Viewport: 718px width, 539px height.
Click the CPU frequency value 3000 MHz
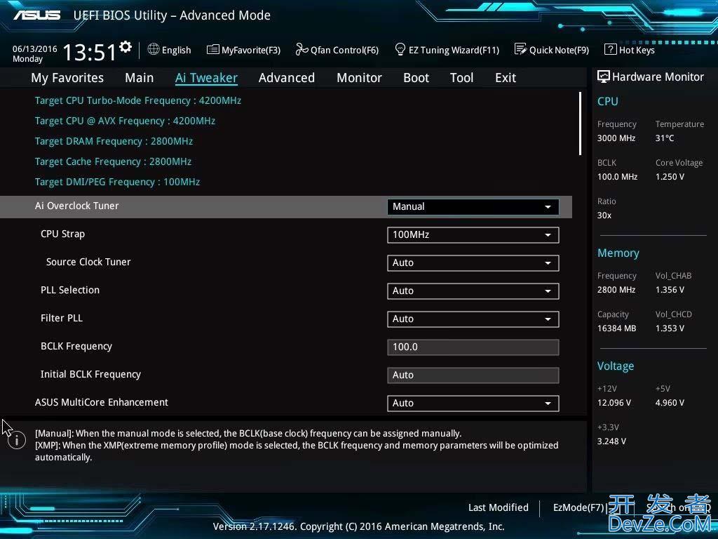(x=616, y=138)
